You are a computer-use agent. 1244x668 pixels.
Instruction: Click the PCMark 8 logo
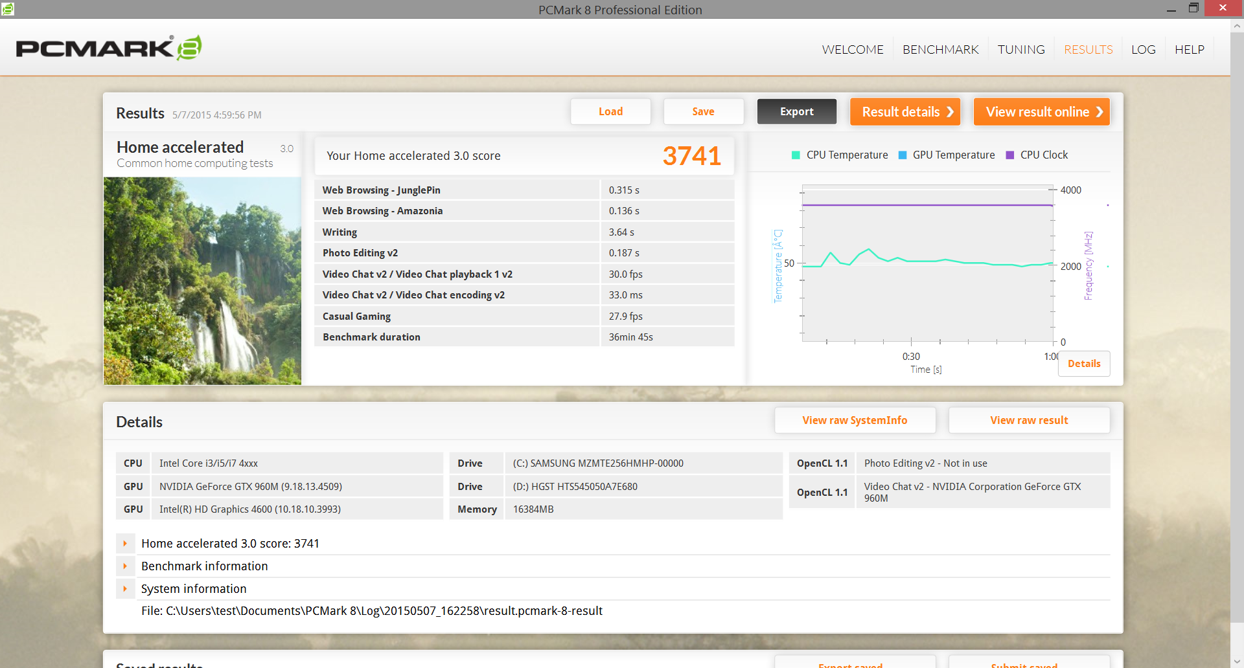click(x=109, y=49)
